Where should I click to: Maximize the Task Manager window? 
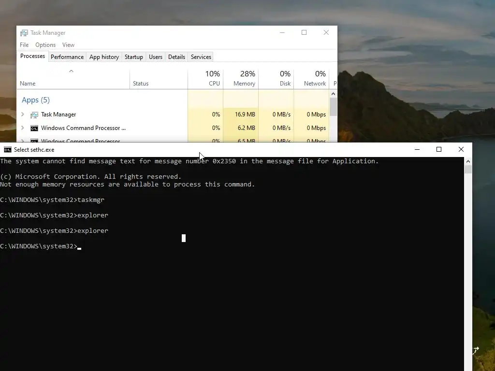point(304,32)
